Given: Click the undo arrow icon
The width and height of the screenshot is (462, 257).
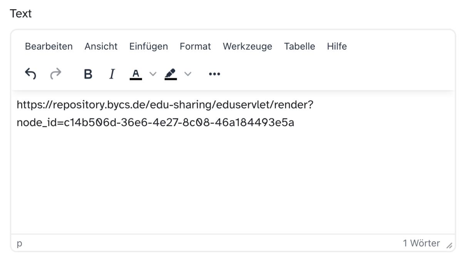Looking at the screenshot, I should (x=31, y=73).
